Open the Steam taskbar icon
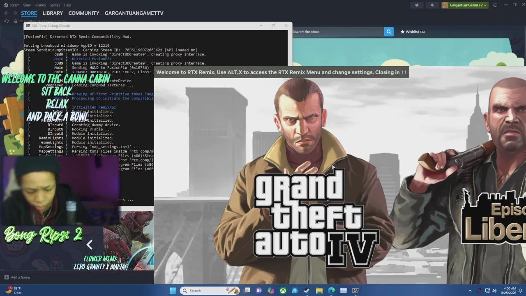 pyautogui.click(x=307, y=291)
